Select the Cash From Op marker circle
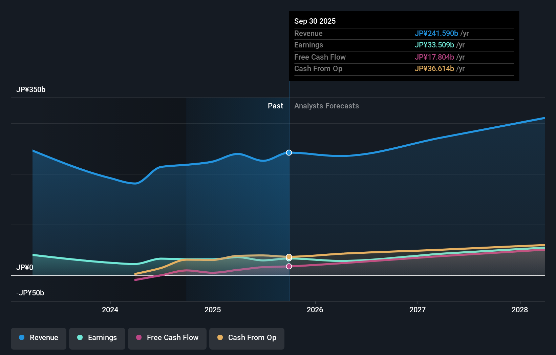 pos(289,257)
